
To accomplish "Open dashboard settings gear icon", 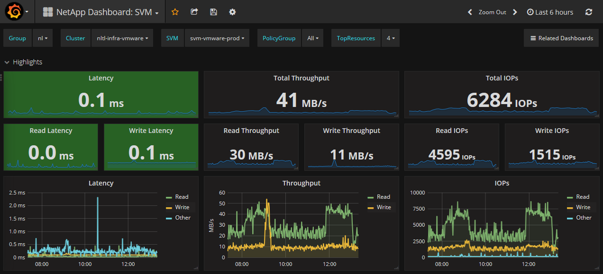I will pyautogui.click(x=232, y=12).
